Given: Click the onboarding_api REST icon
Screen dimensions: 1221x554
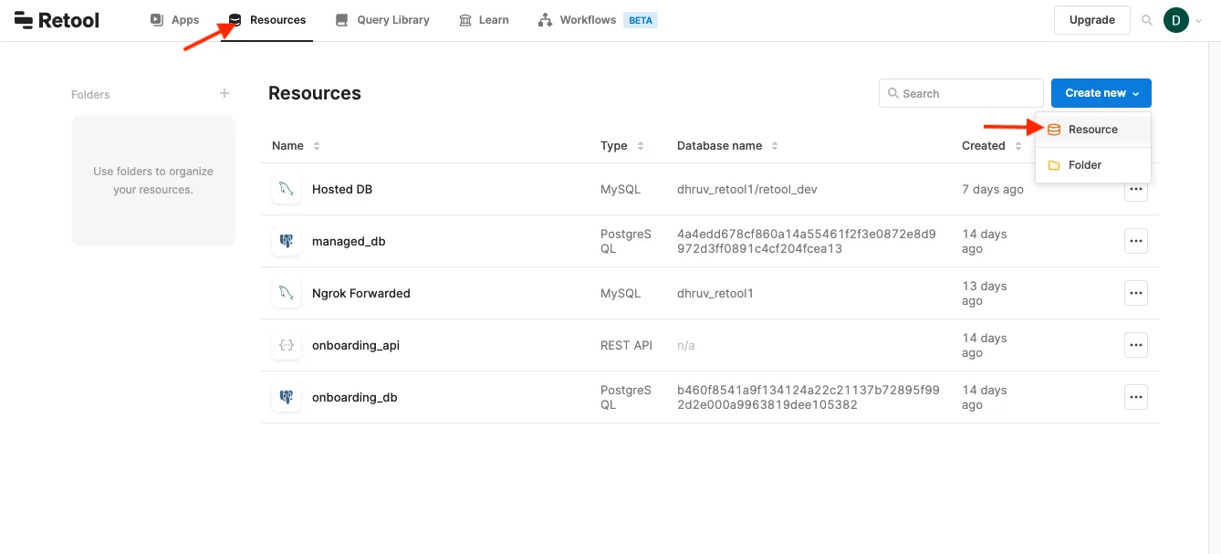Looking at the screenshot, I should pyautogui.click(x=287, y=345).
